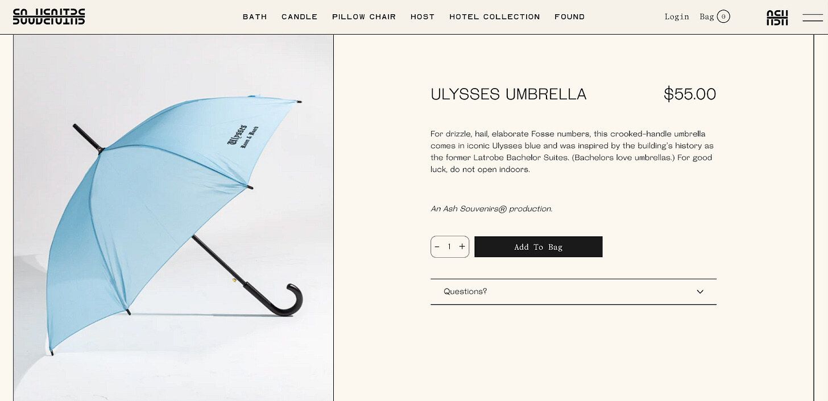Select Pillow Chair in navigation

[364, 17]
